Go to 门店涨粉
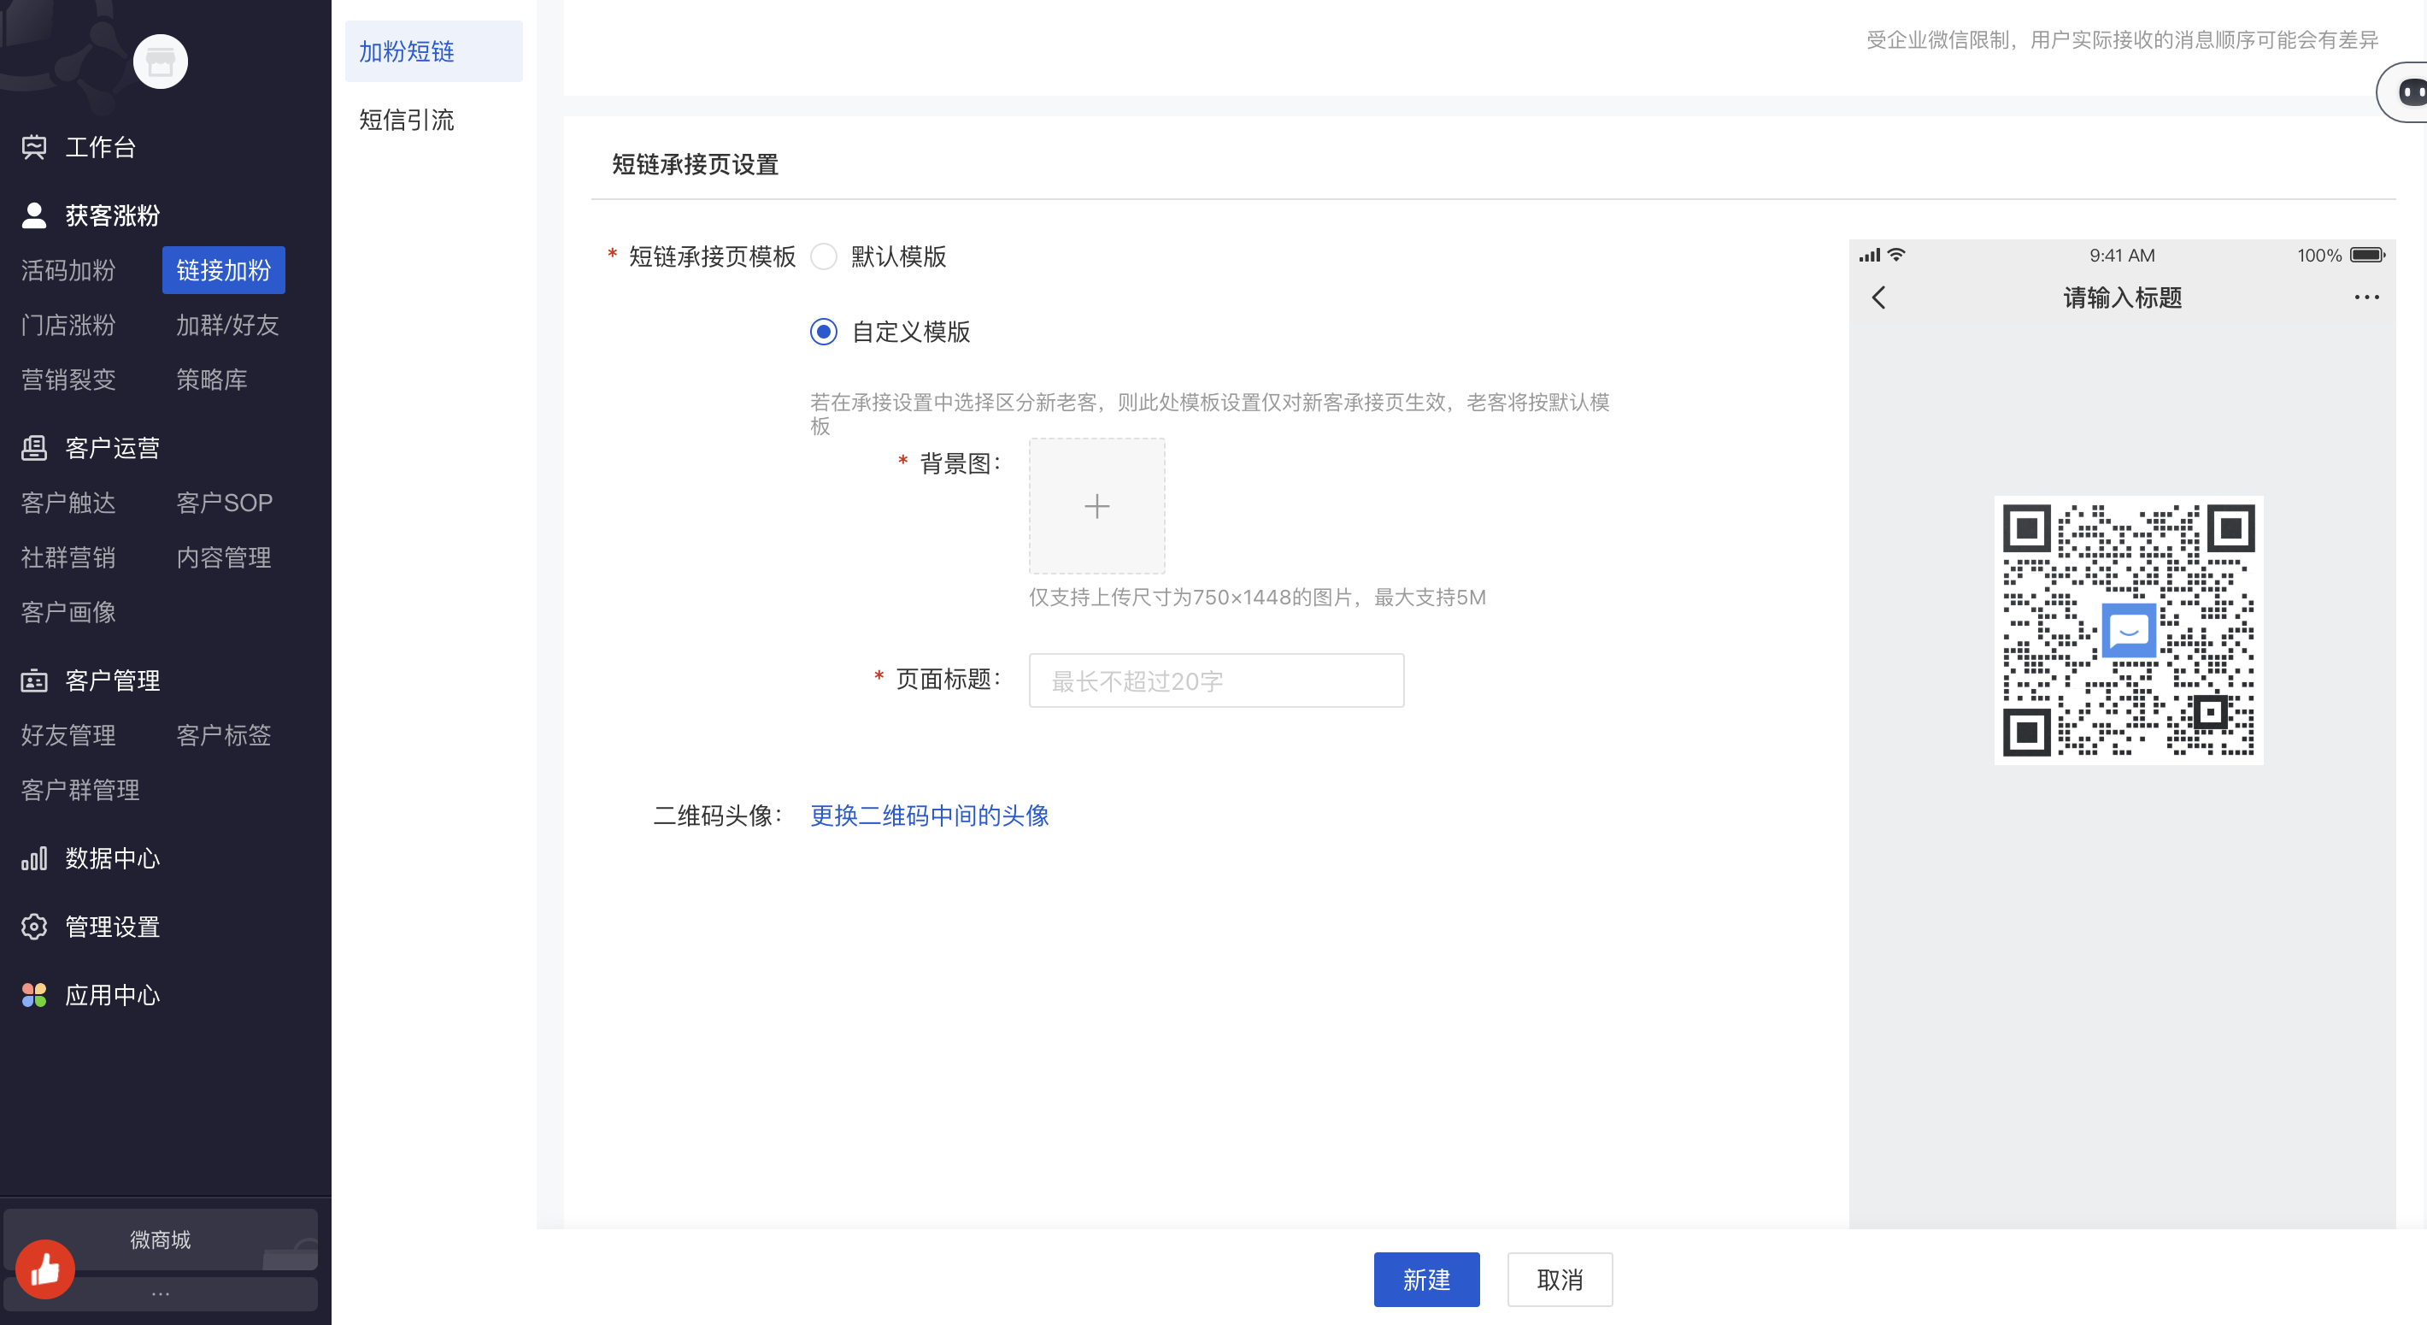2427x1325 pixels. (x=68, y=325)
